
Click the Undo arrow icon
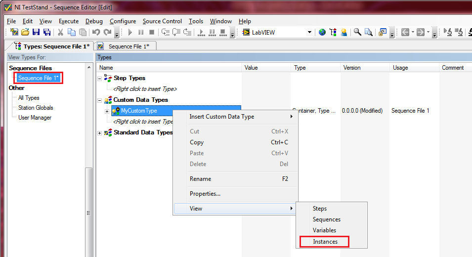(x=96, y=32)
